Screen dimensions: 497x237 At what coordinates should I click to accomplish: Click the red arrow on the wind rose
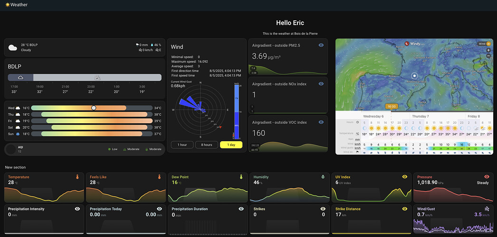tap(220, 127)
